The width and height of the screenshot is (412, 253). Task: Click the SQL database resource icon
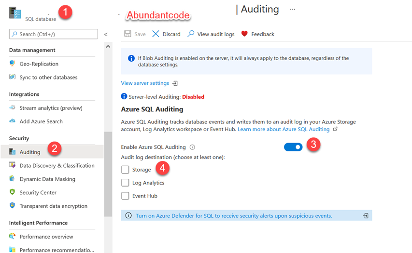pos(14,13)
